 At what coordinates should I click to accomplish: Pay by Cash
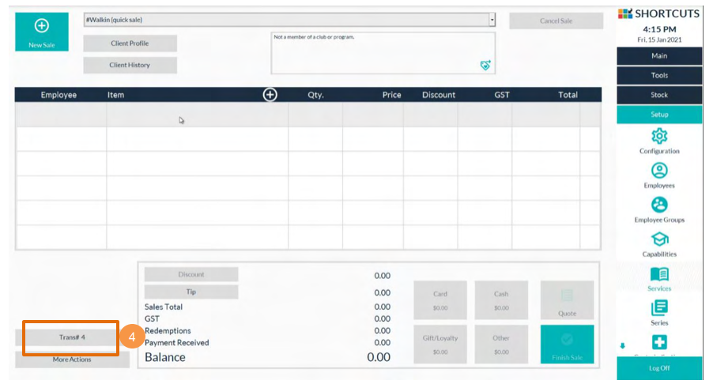(x=502, y=299)
